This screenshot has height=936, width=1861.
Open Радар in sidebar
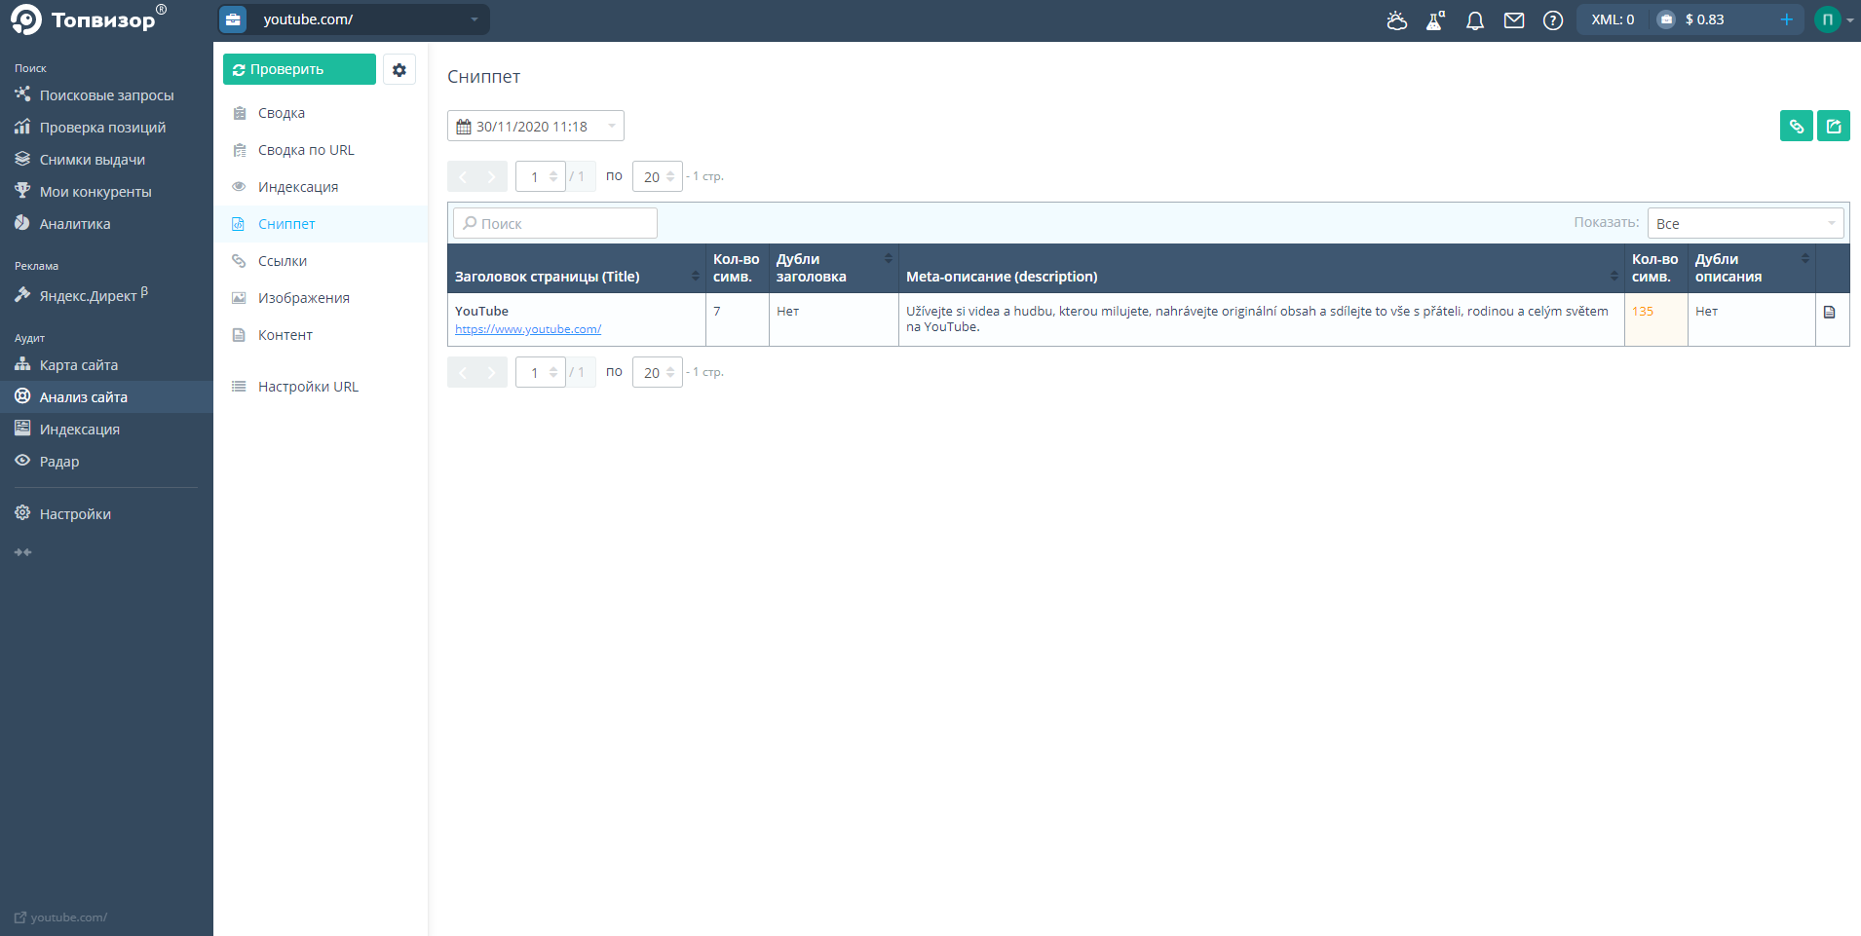pyautogui.click(x=106, y=462)
